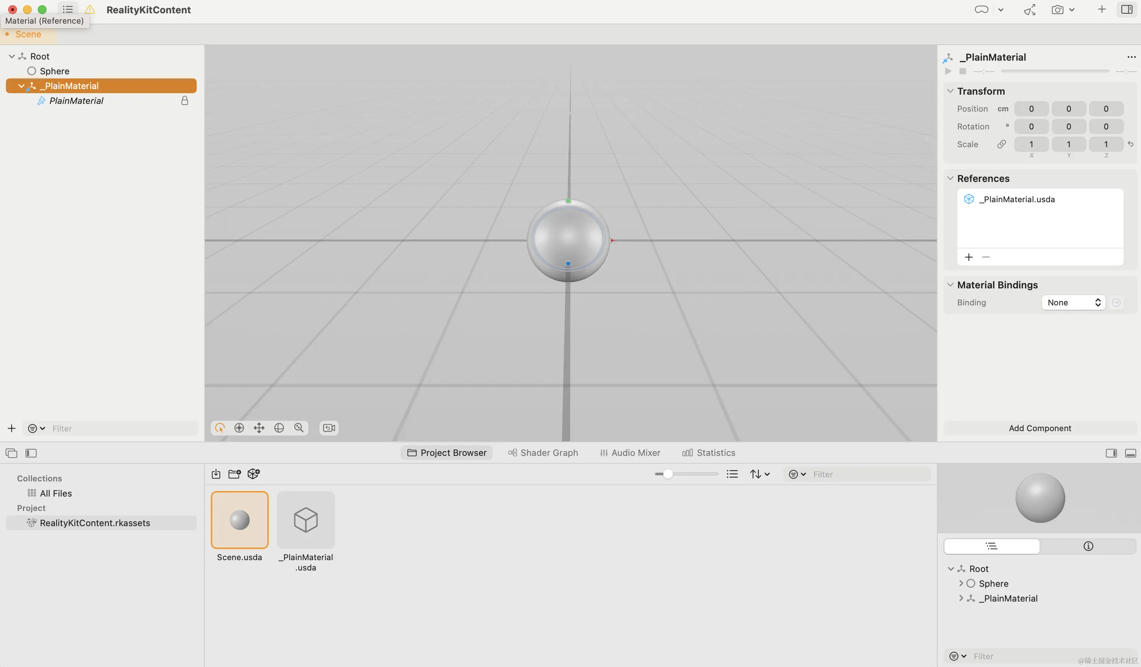Open the sort order dropdown
Screen dimensions: 1141x667
pyautogui.click(x=760, y=474)
